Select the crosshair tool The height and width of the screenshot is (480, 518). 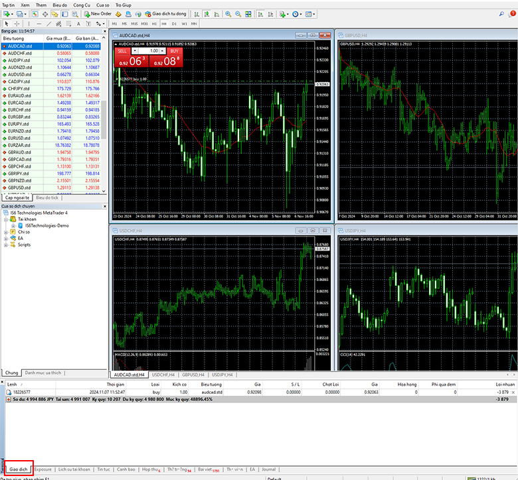click(17, 24)
